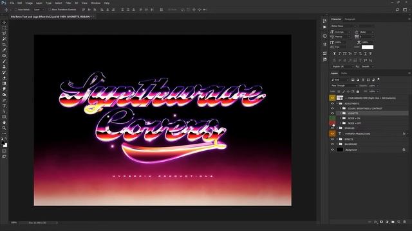Collapse the ADJUSTMENTS group
The image size is (412, 231).
pyautogui.click(x=337, y=103)
